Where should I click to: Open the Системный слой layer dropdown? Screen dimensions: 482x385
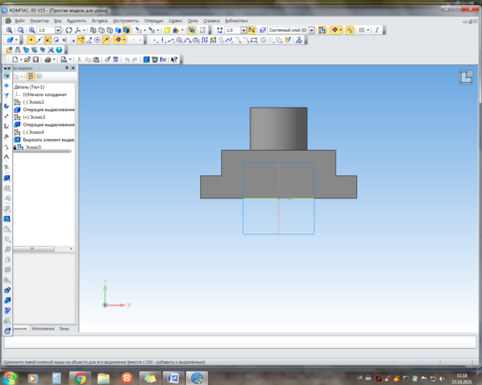311,30
